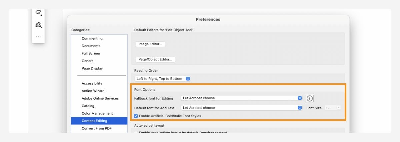This screenshot has height=142, width=400.
Task: Select the lasso draw tool icon
Action: (x=38, y=12)
